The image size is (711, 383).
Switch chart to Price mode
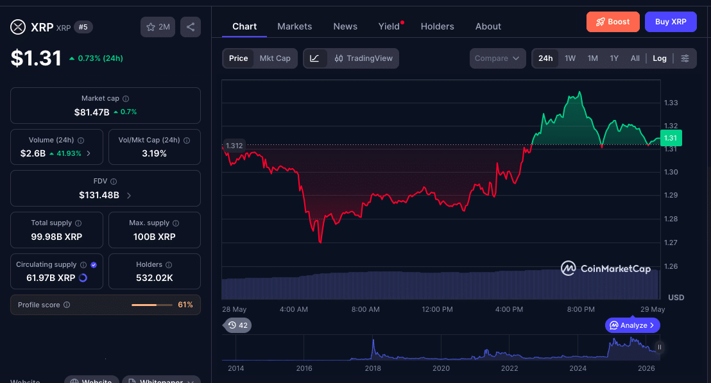click(239, 58)
